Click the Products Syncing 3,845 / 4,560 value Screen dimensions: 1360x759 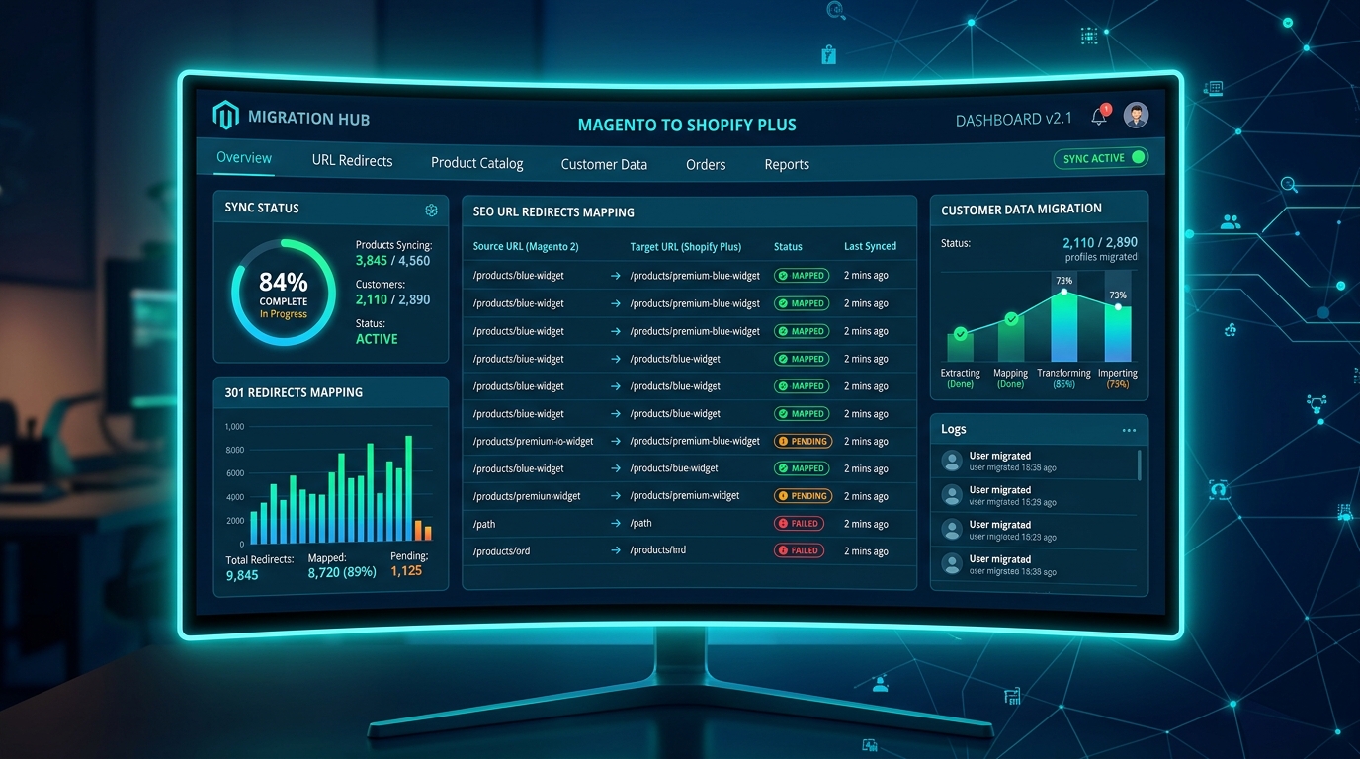pyautogui.click(x=392, y=261)
